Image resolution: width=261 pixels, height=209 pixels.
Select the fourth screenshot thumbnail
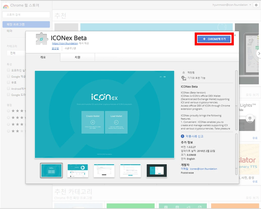click(x=130, y=170)
